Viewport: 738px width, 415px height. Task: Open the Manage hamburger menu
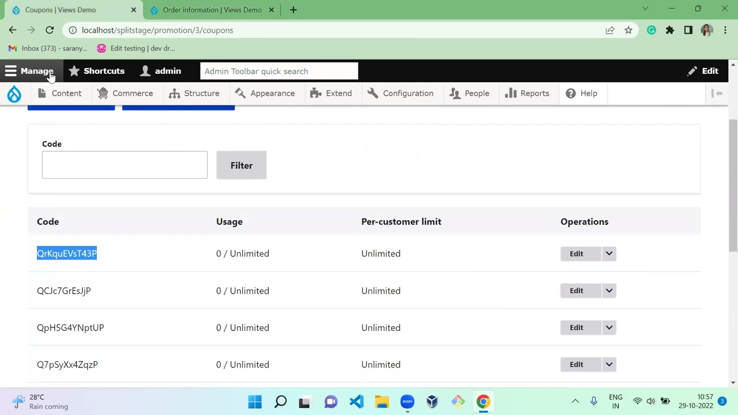[29, 71]
